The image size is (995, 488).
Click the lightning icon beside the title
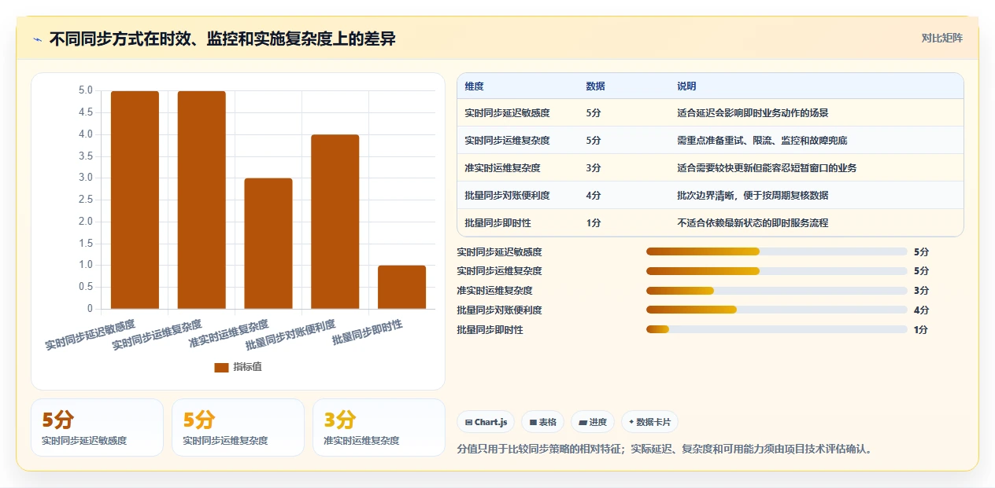click(37, 39)
